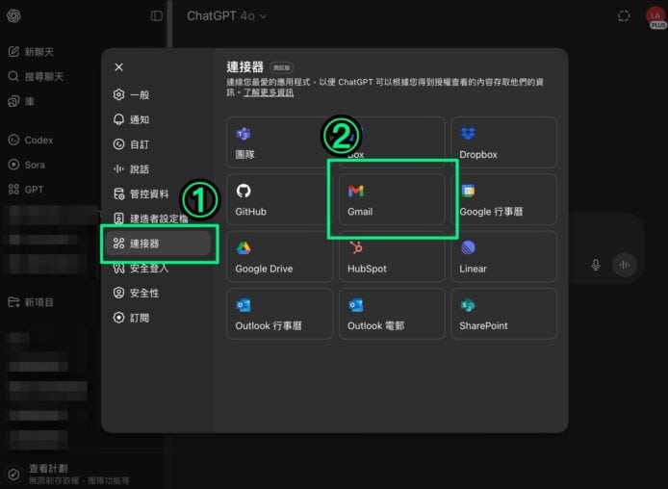Close the settings dialog with X
Image resolution: width=668 pixels, height=489 pixels.
point(118,67)
